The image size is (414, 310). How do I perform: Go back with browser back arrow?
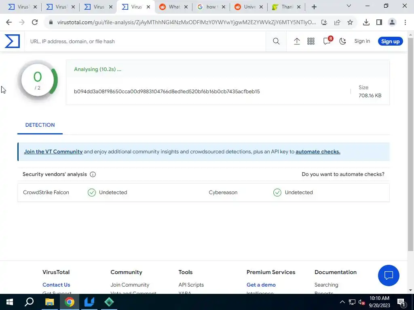9,23
